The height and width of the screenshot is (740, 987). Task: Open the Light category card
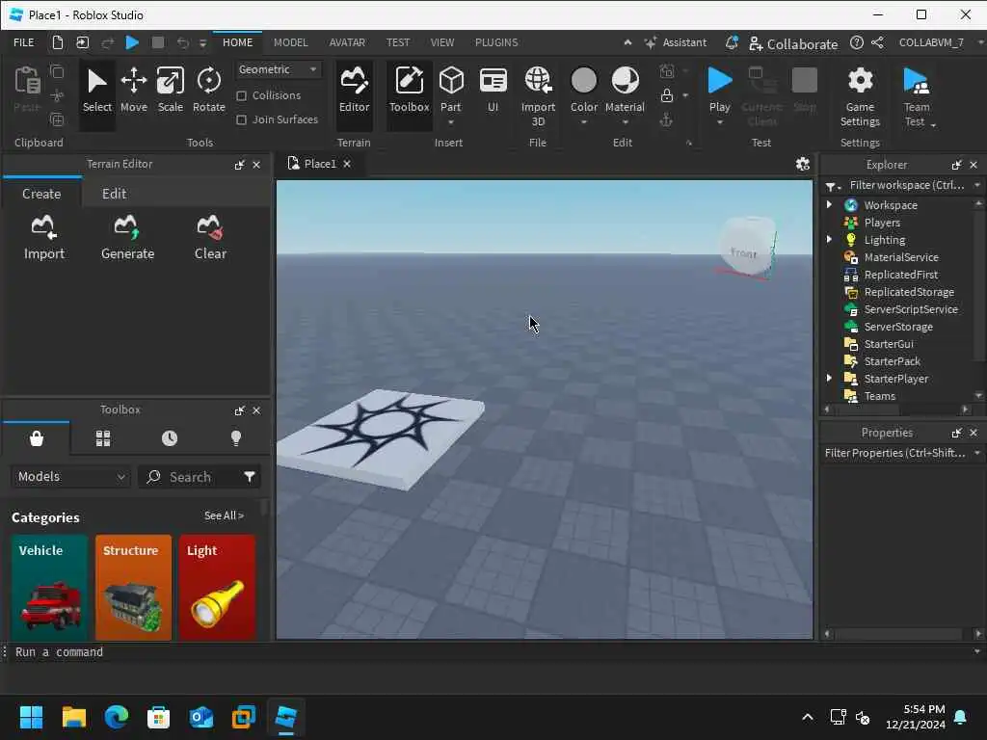click(x=217, y=587)
